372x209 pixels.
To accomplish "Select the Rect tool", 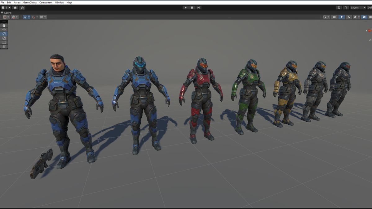I will tap(4, 42).
